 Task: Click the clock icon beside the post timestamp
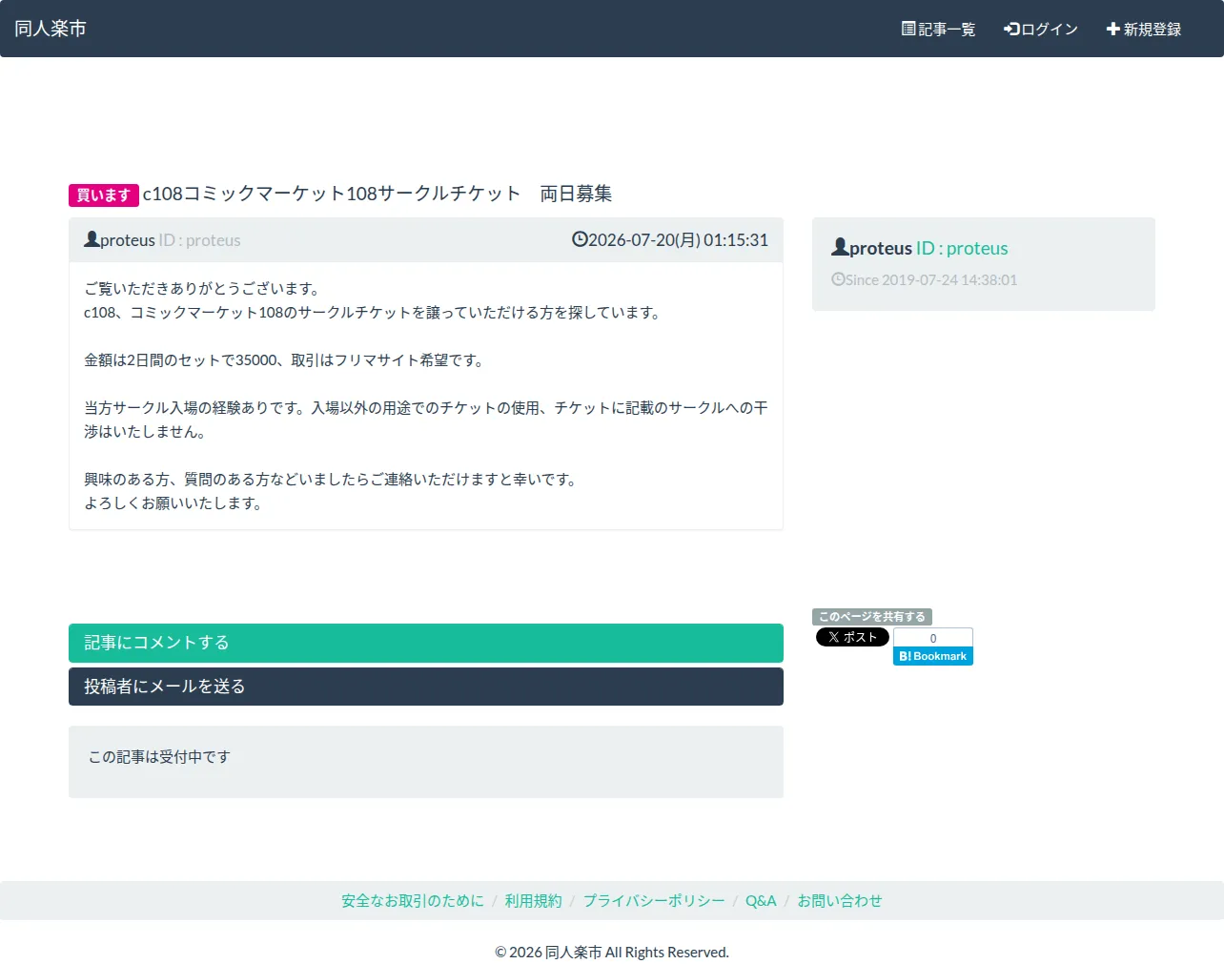[580, 239]
